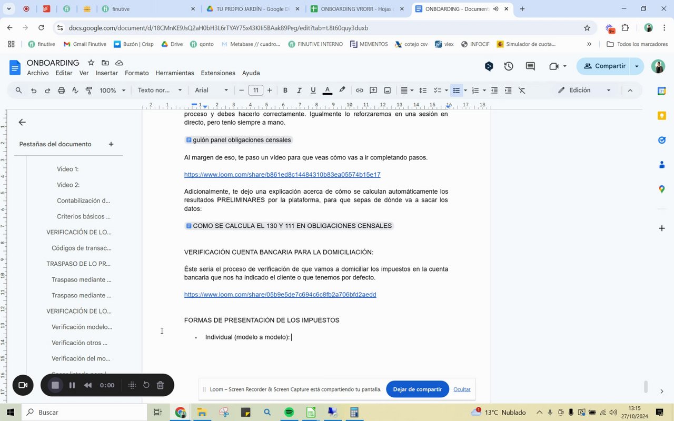Show all comments panel
This screenshot has height=421, width=674.
pos(530,66)
